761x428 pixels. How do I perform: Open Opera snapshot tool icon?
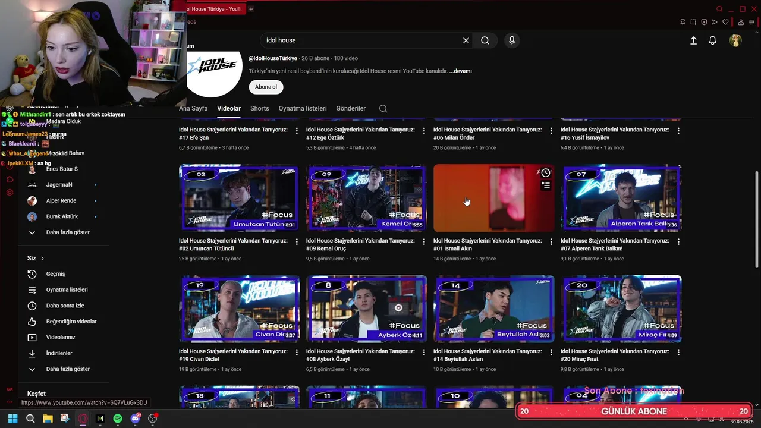click(x=693, y=22)
